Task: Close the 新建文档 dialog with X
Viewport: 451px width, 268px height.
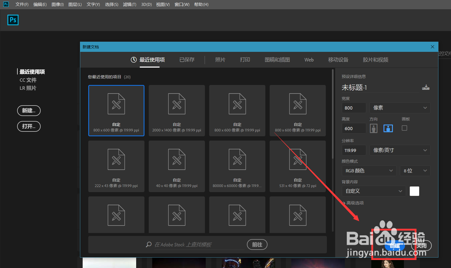Action: tap(432, 47)
